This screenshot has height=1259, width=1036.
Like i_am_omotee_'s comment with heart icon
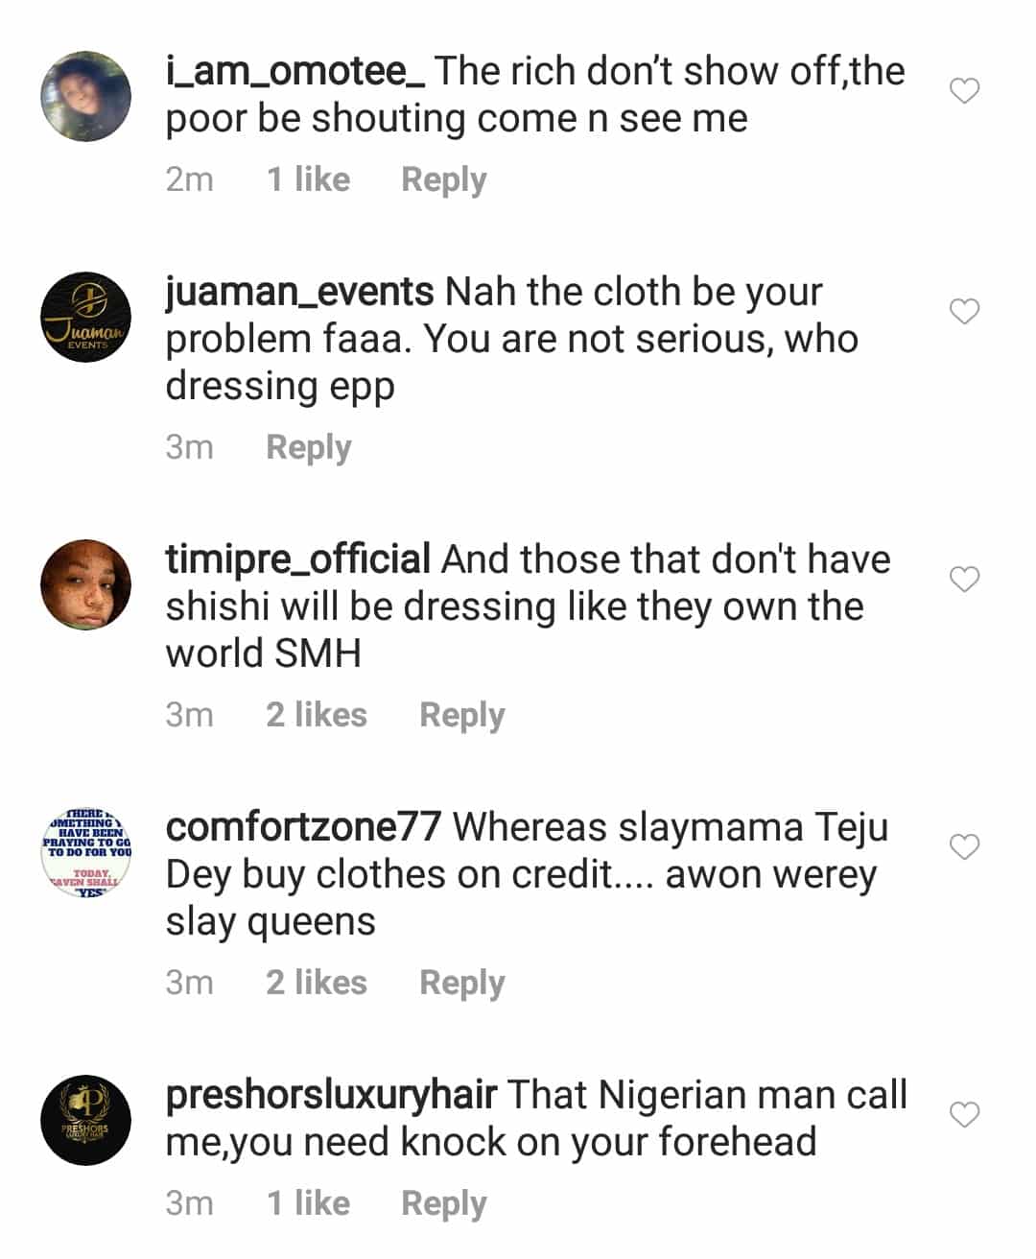click(964, 91)
